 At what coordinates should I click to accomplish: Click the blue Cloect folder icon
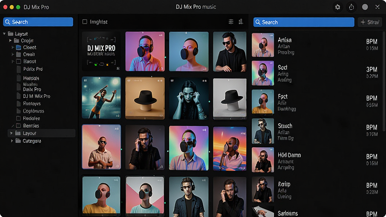(18, 47)
